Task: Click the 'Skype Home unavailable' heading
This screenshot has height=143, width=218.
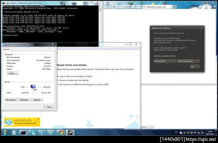Action: click(x=72, y=65)
